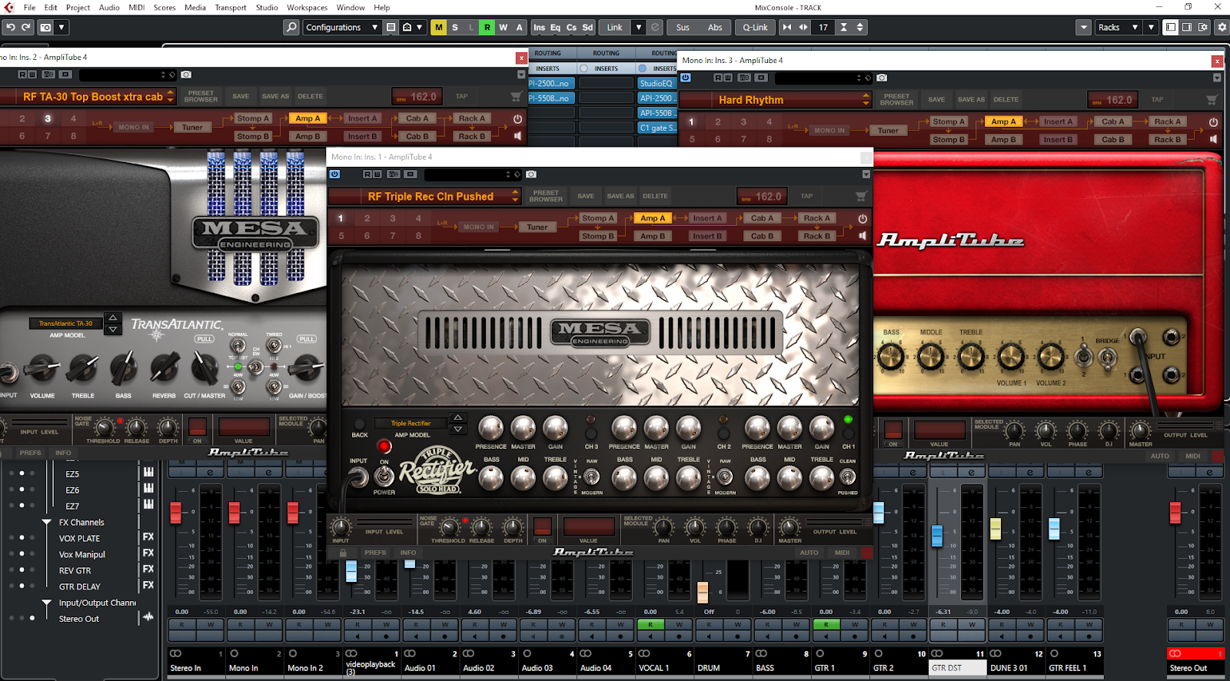Click the Redo arrow in MixConsole toolbar
This screenshot has height=681, width=1230.
pyautogui.click(x=26, y=27)
